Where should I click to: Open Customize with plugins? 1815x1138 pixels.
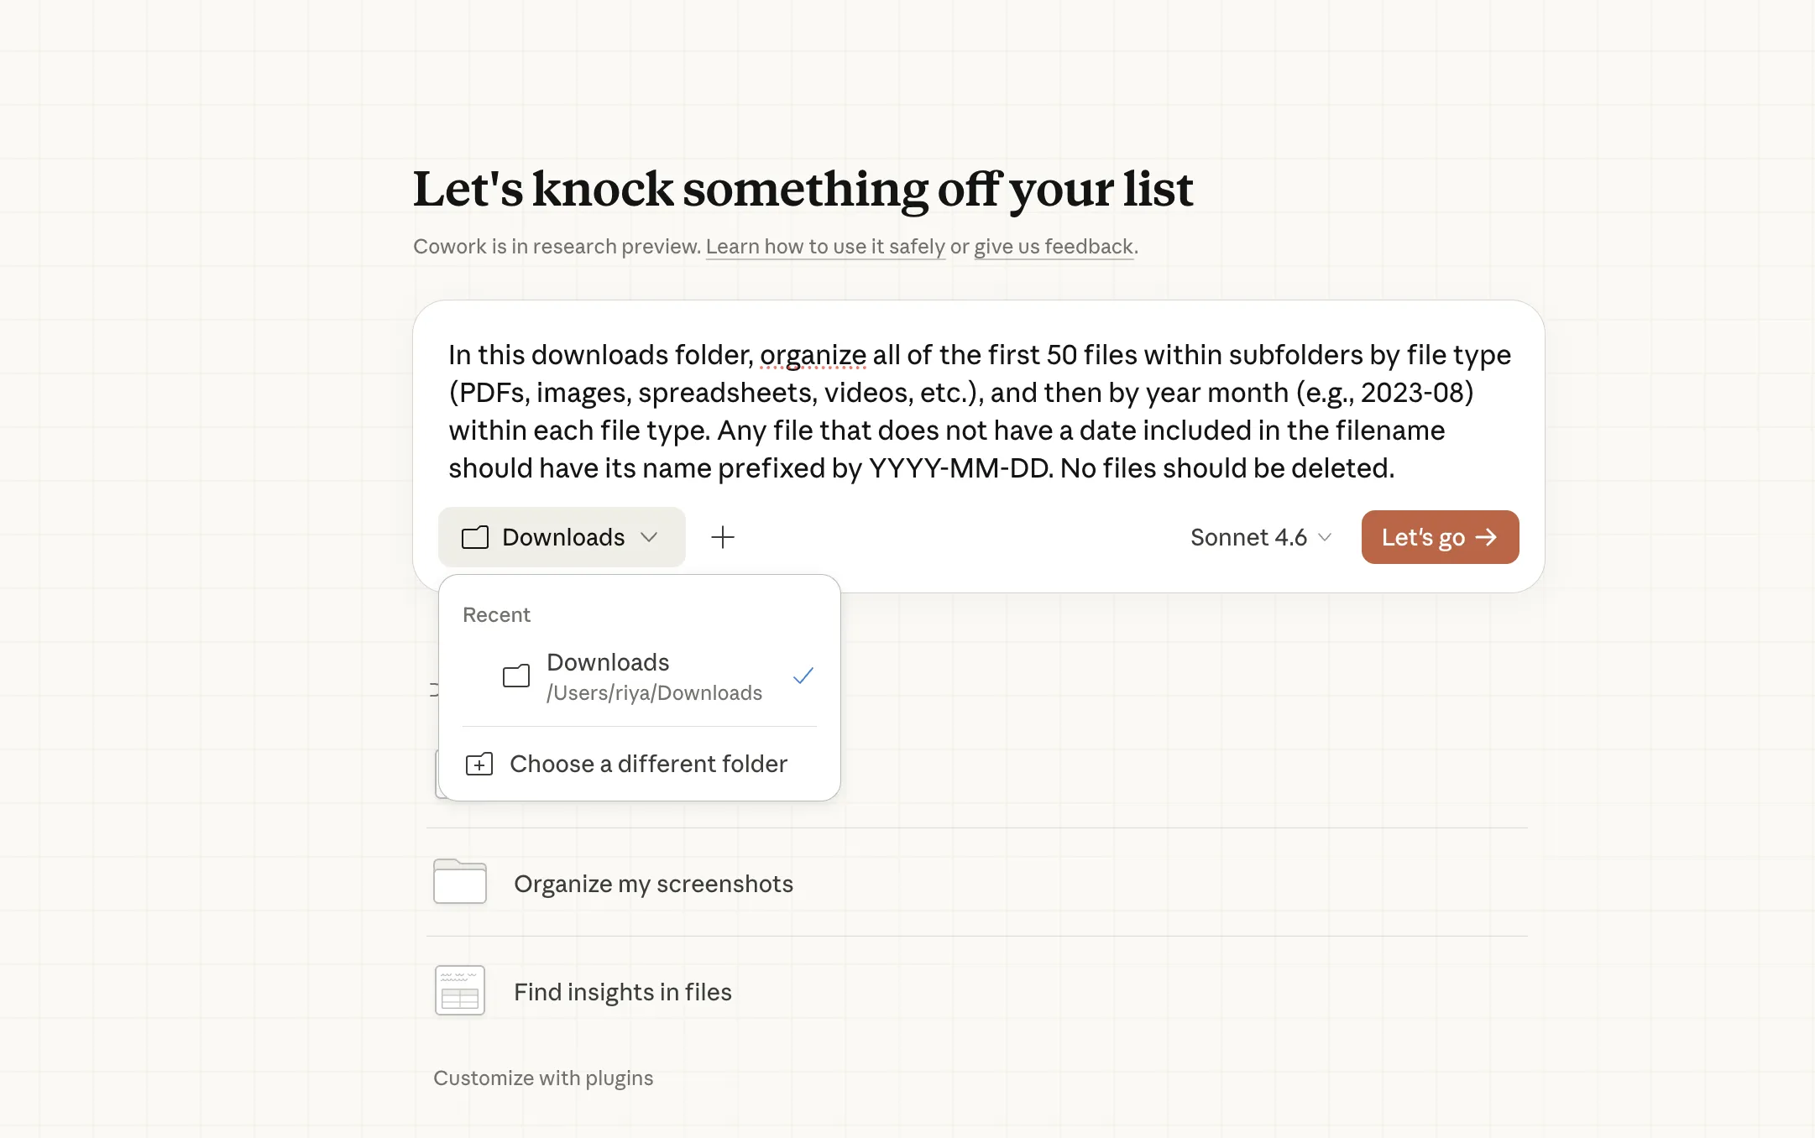click(x=543, y=1078)
